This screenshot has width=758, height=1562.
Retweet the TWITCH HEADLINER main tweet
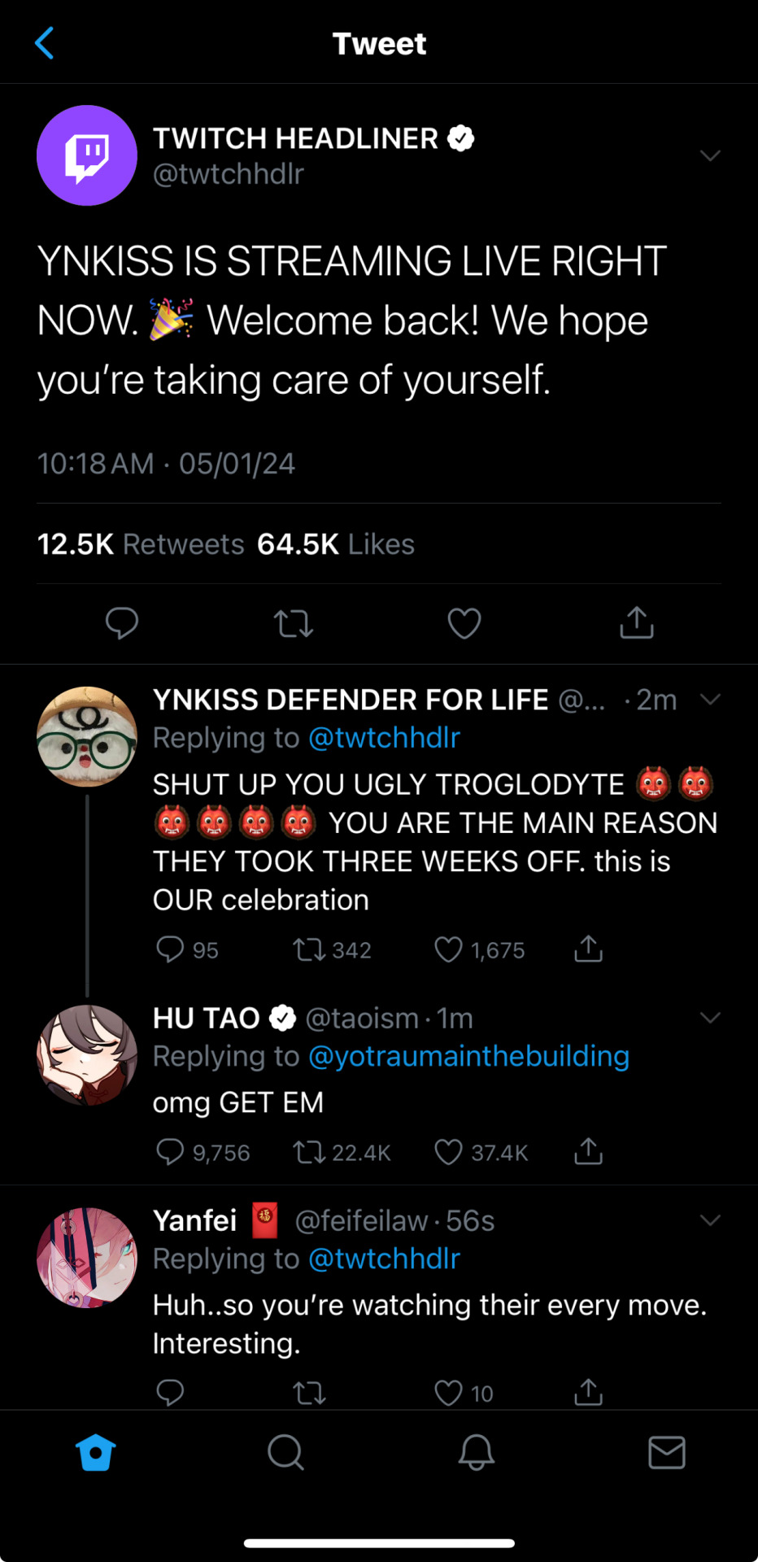click(294, 623)
